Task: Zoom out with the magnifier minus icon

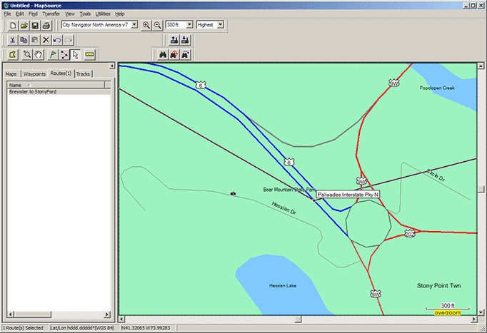Action: coord(158,26)
